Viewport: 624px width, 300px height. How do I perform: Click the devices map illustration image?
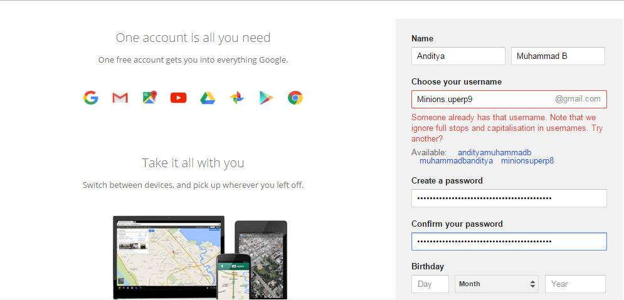[200, 257]
